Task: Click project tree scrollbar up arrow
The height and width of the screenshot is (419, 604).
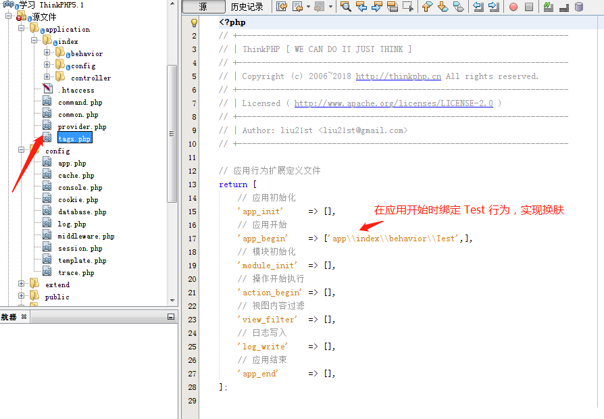Action: click(x=172, y=3)
